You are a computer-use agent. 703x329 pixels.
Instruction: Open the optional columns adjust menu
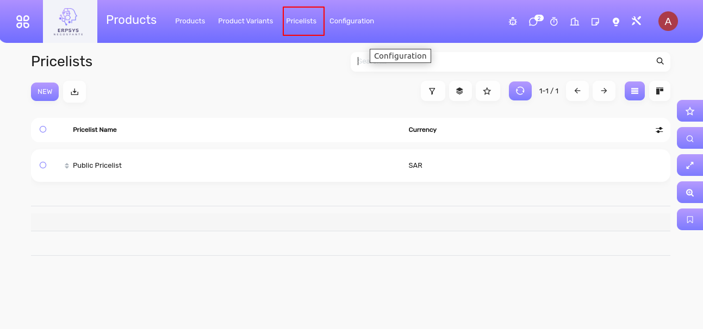[x=659, y=130]
